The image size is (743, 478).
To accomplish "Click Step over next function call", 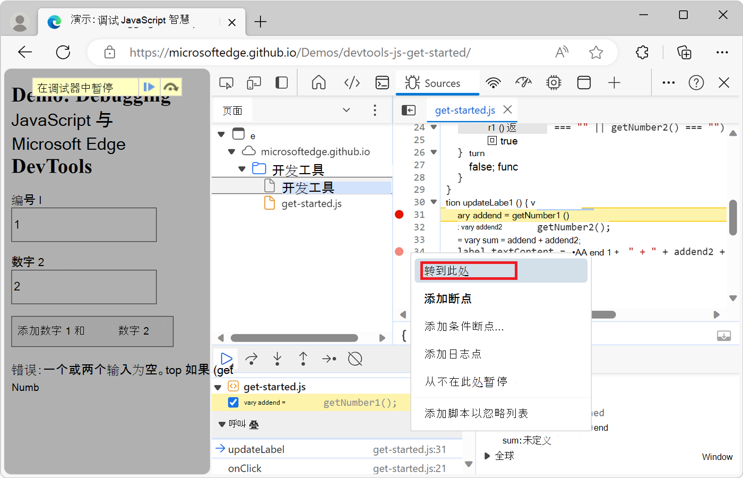I will tap(252, 359).
